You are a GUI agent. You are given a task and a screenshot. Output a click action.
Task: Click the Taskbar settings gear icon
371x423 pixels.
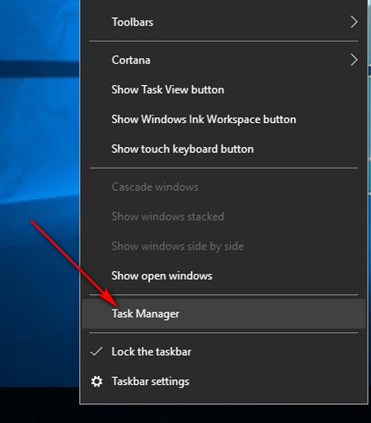tap(96, 382)
